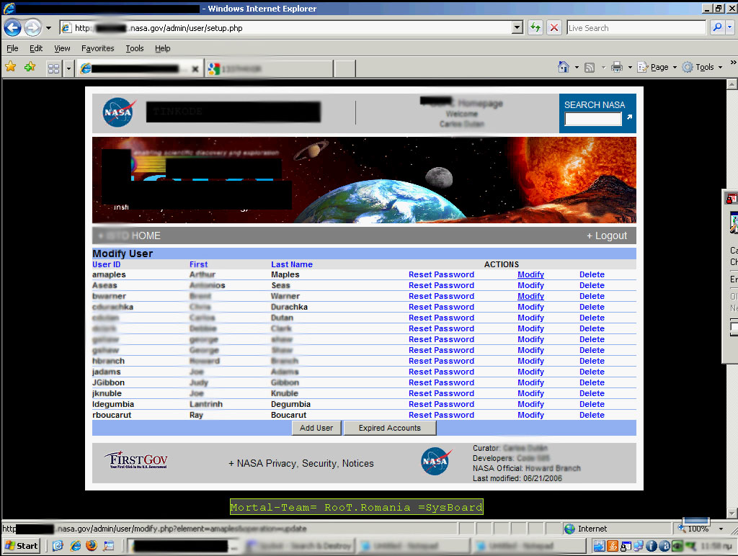Image resolution: width=738 pixels, height=556 pixels.
Task: Click the FirstGov logo in the footer
Action: (x=138, y=459)
